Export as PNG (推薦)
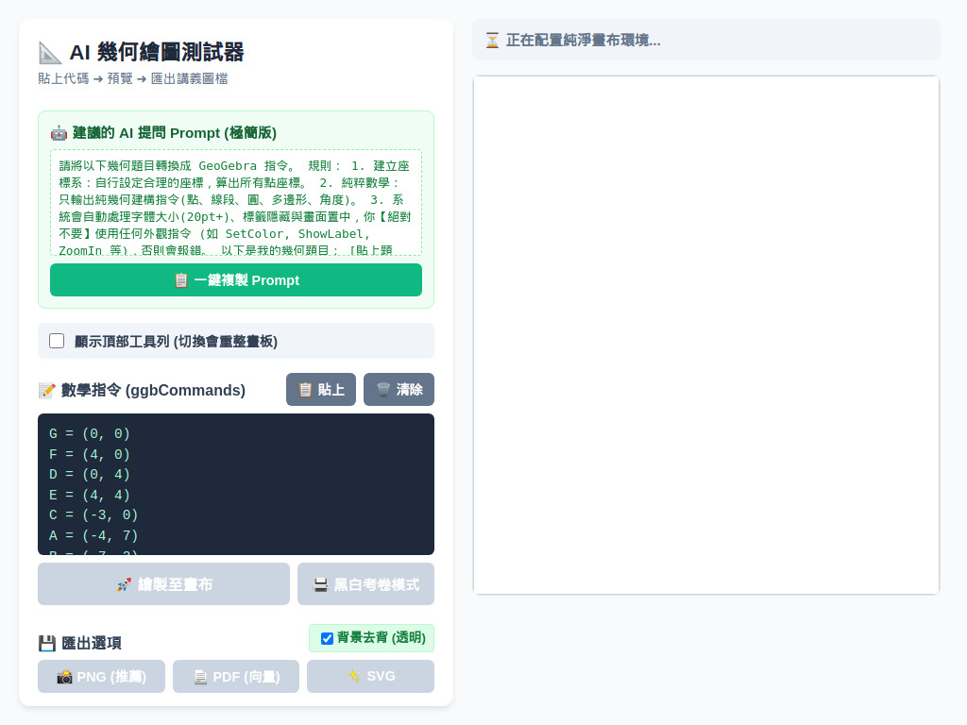This screenshot has height=725, width=967. click(101, 676)
